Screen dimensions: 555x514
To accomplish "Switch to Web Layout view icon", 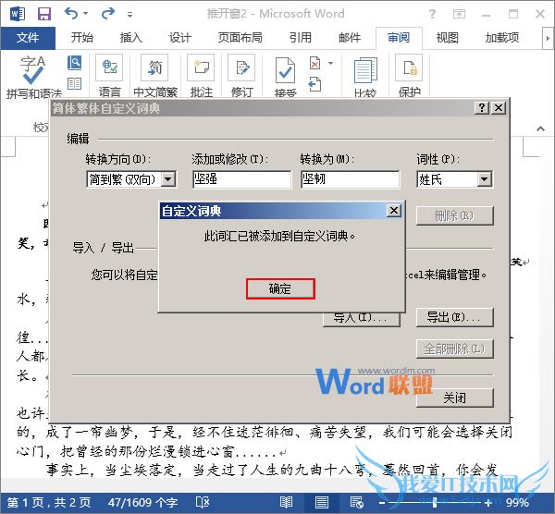I will (356, 503).
